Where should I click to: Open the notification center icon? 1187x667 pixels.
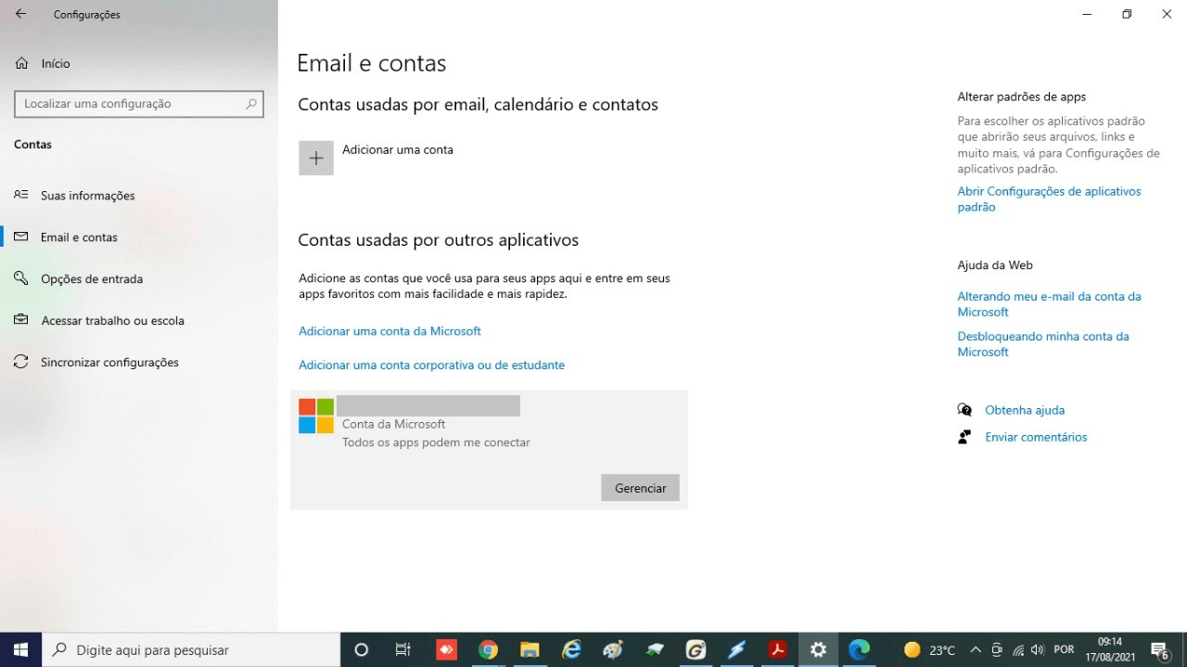click(x=1160, y=650)
